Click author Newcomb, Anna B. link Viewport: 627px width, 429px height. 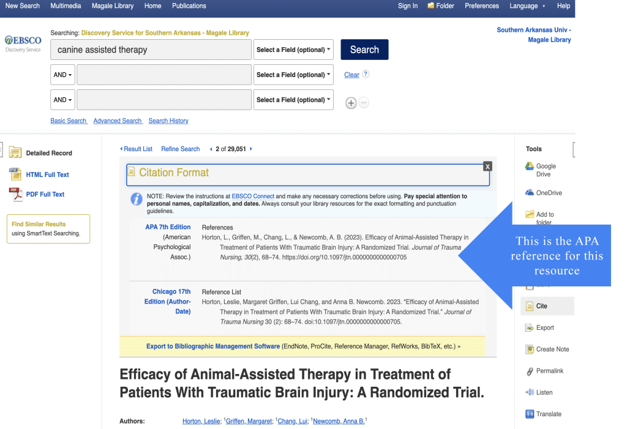[x=339, y=422]
